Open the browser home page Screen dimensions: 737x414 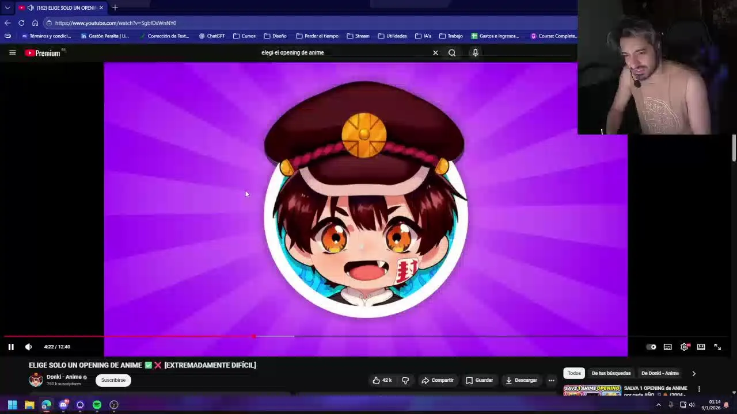tap(35, 23)
